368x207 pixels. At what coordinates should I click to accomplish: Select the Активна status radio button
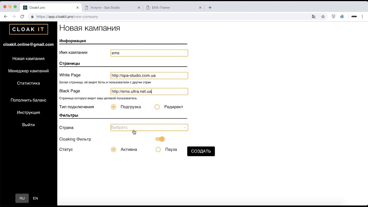click(x=114, y=149)
